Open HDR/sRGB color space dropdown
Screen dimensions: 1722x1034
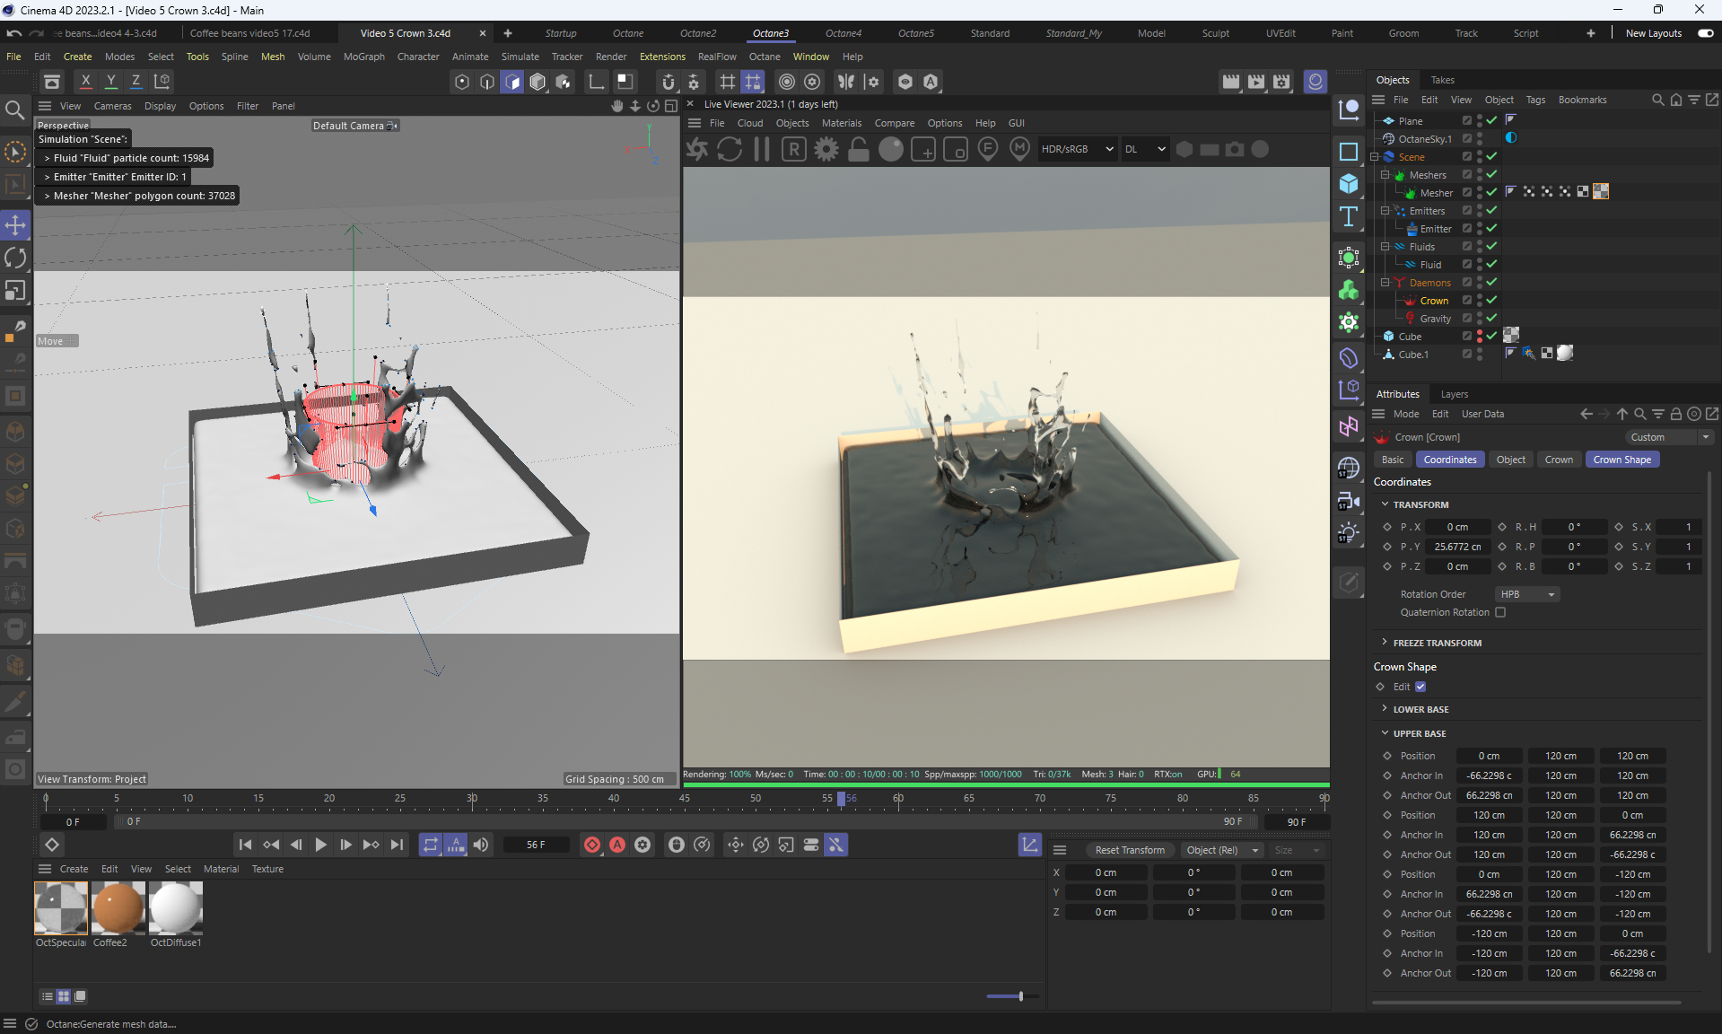[x=1077, y=149]
